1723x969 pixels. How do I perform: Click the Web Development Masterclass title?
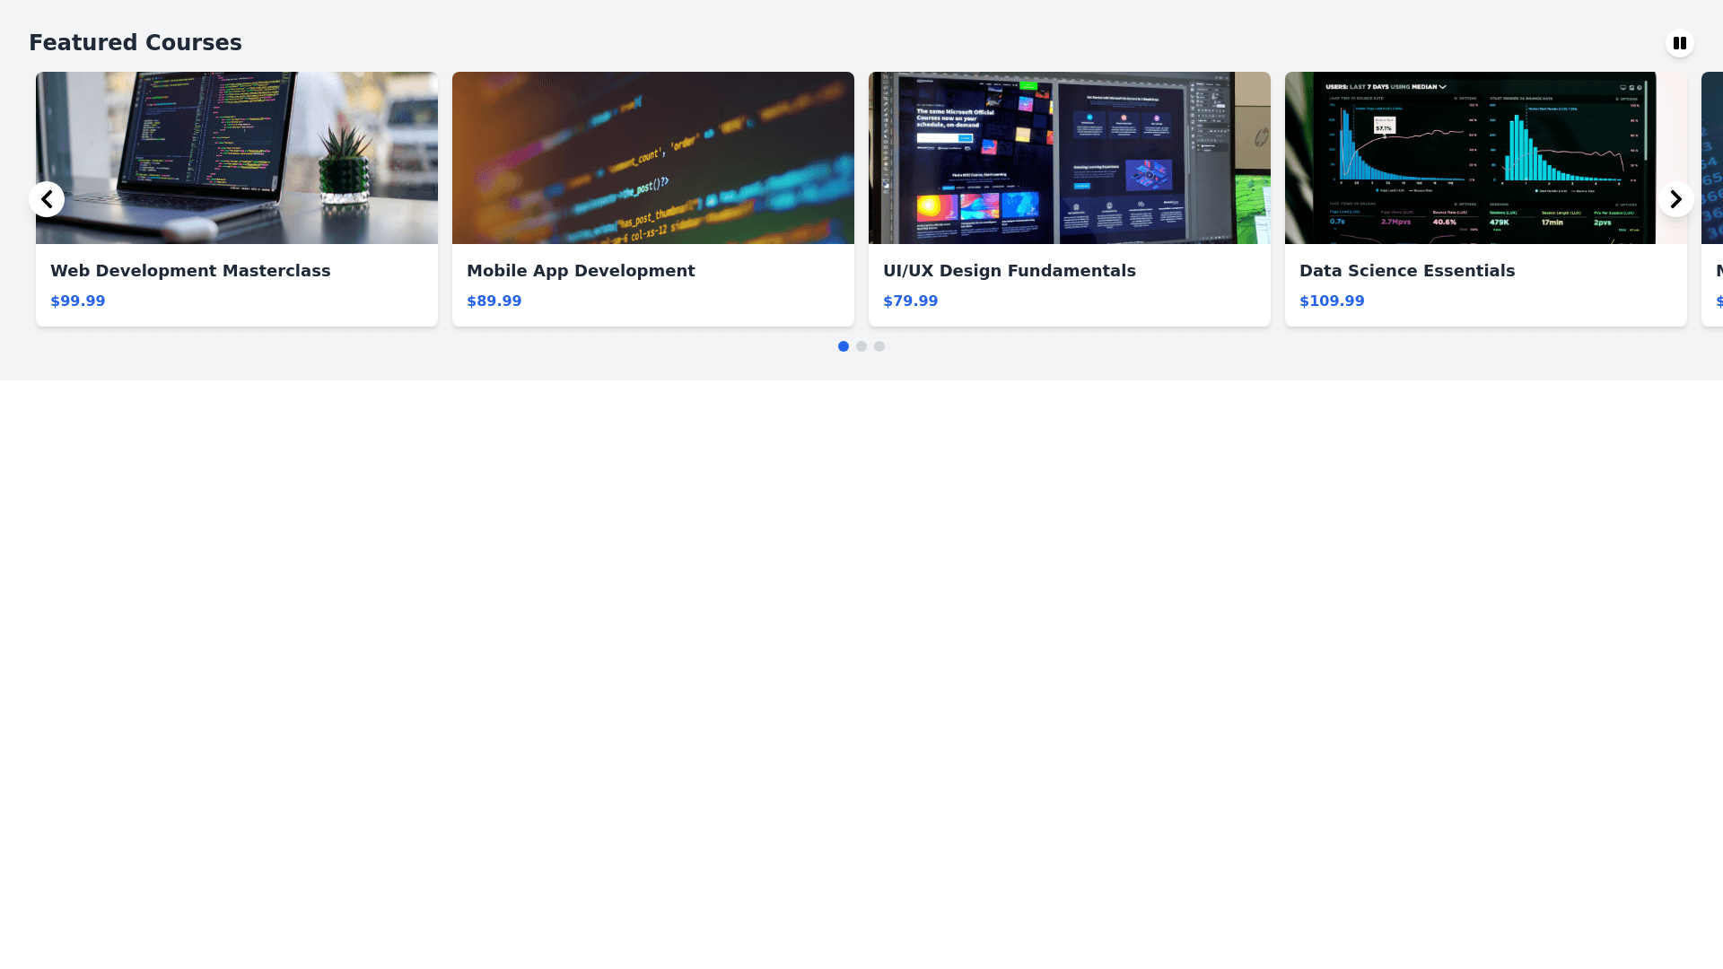point(190,271)
